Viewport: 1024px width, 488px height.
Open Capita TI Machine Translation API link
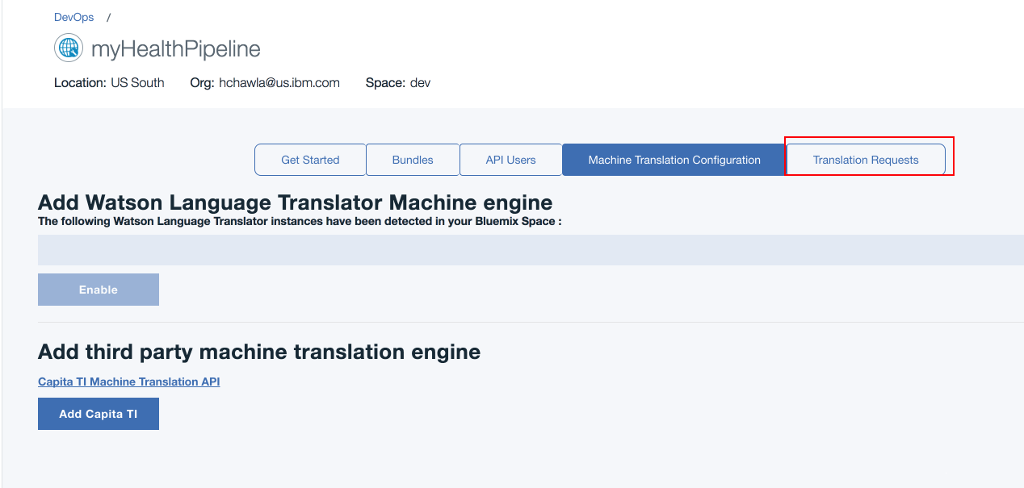pos(128,382)
